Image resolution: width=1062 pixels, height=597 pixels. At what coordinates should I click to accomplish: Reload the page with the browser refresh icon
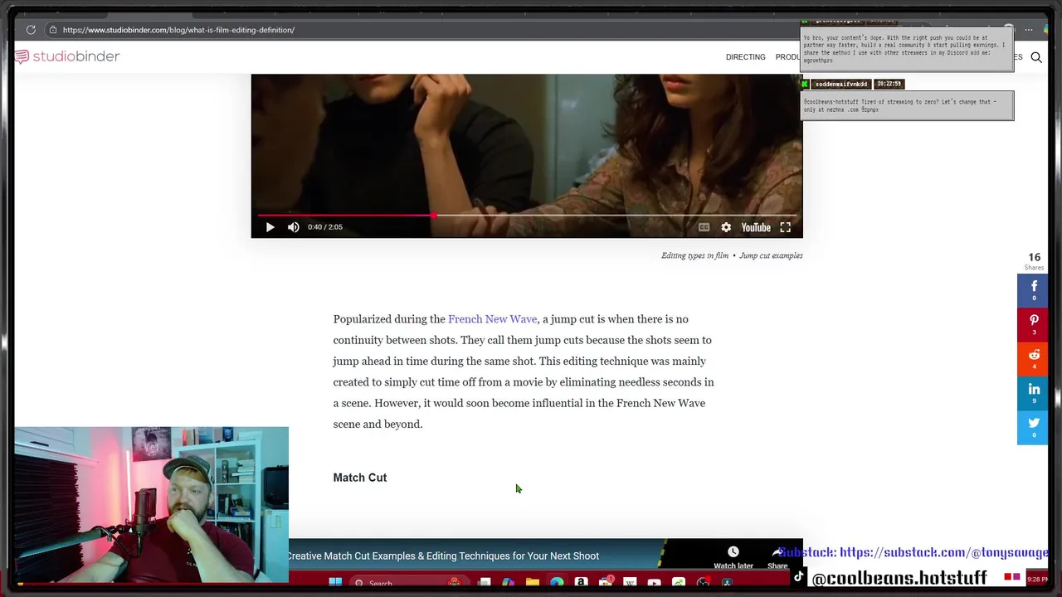pos(31,30)
